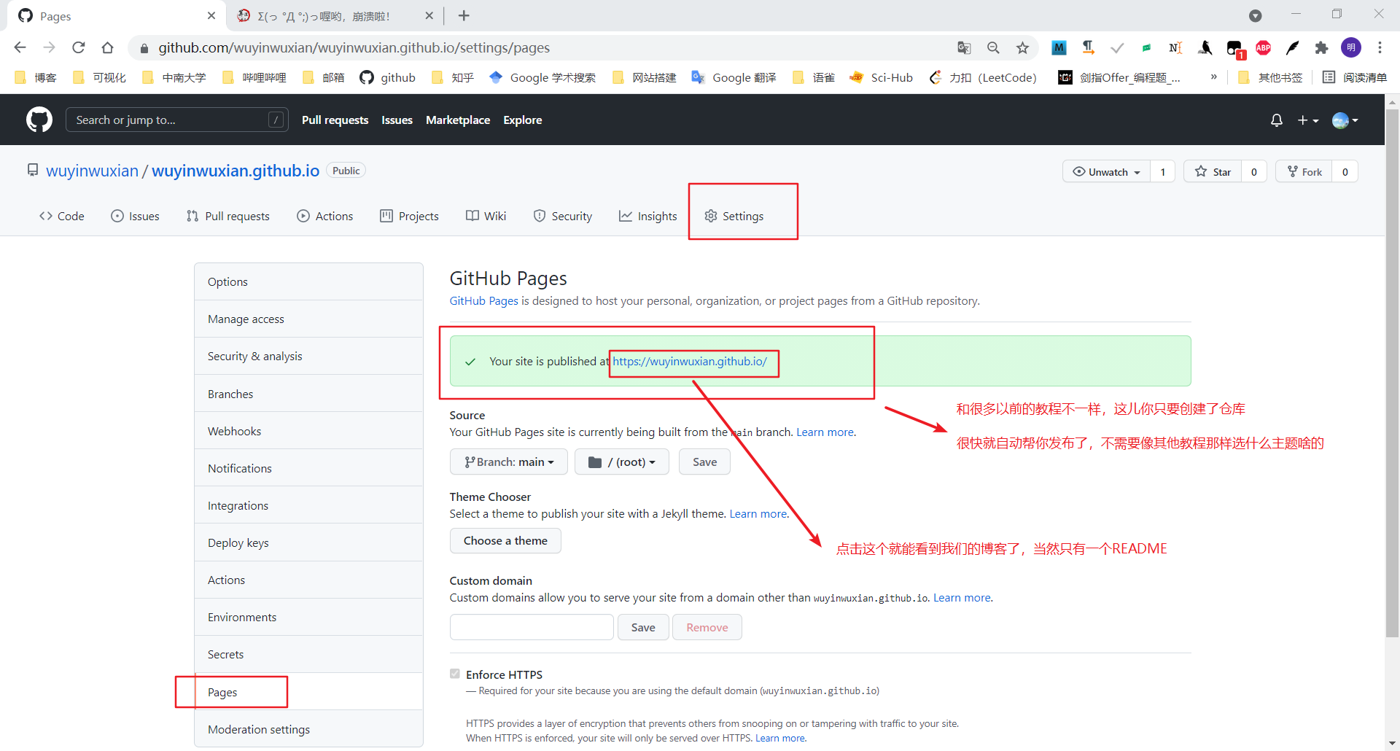
Task: Select Moderation settings in sidebar
Action: [308, 729]
